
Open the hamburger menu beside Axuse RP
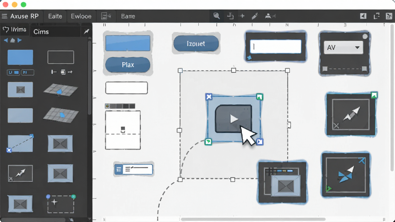coord(4,16)
